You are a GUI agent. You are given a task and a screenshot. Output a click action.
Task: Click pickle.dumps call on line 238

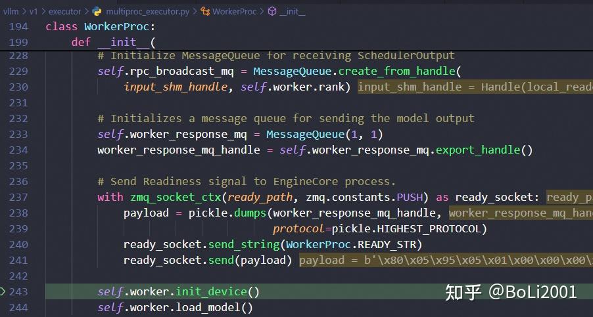pyautogui.click(x=227, y=213)
